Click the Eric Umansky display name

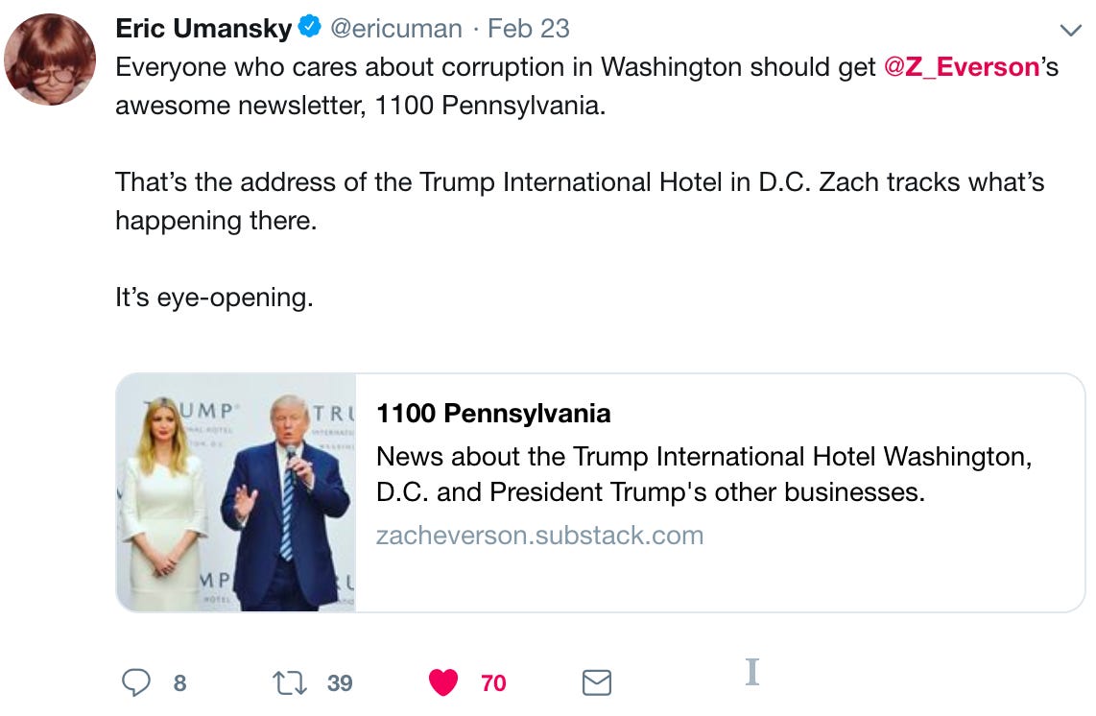pos(203,29)
